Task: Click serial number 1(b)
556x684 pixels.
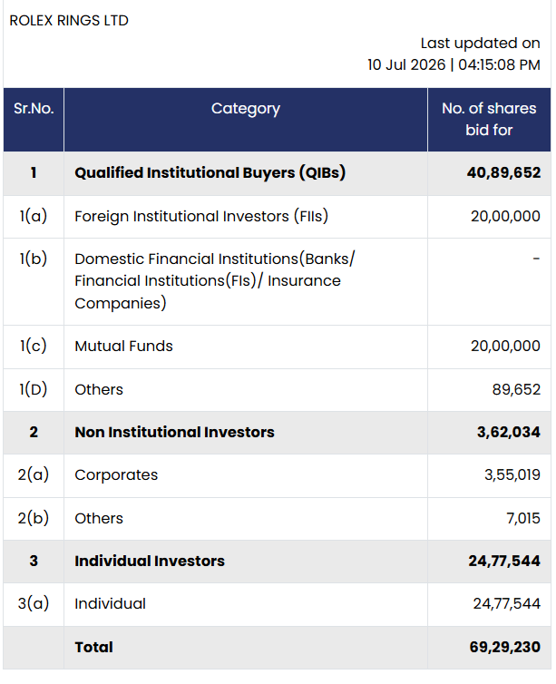Action: (x=34, y=259)
